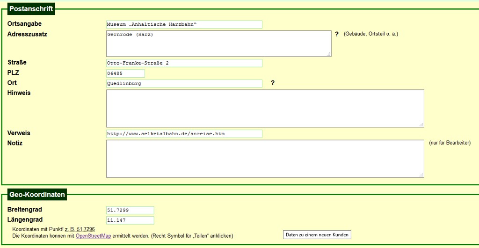Click inside the empty Hinweis text area
This screenshot has height=248, width=479.
pos(265,109)
